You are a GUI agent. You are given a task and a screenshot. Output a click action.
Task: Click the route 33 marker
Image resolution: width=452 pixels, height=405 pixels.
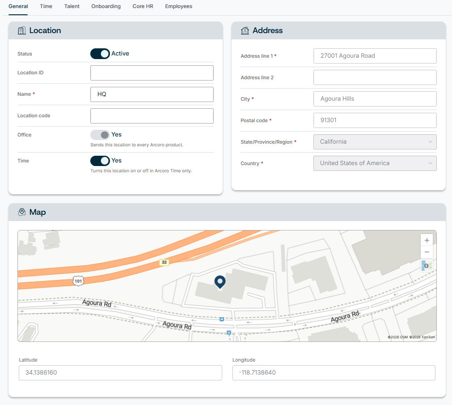click(x=164, y=262)
